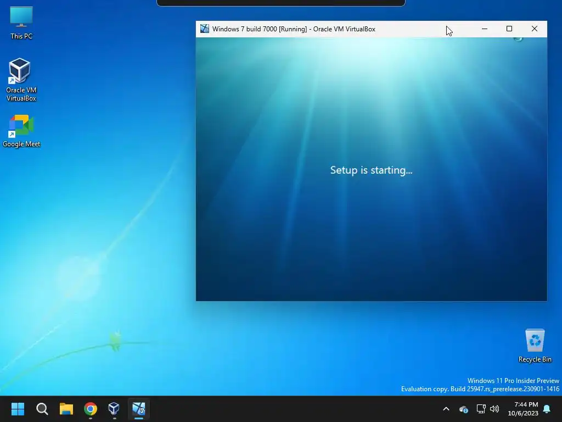Open taskbar Search
The height and width of the screenshot is (422, 562).
[42, 409]
